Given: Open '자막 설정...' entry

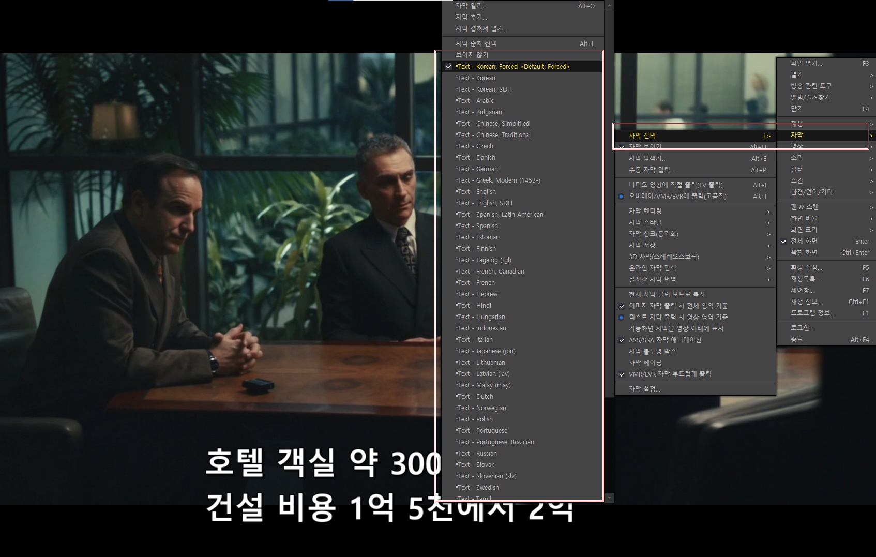Looking at the screenshot, I should point(695,389).
